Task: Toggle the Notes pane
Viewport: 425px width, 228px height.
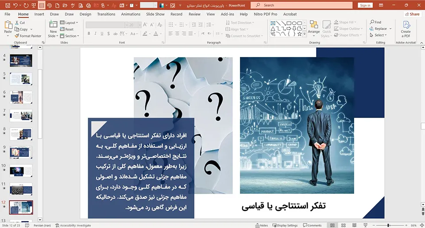Action: pyautogui.click(x=262, y=225)
